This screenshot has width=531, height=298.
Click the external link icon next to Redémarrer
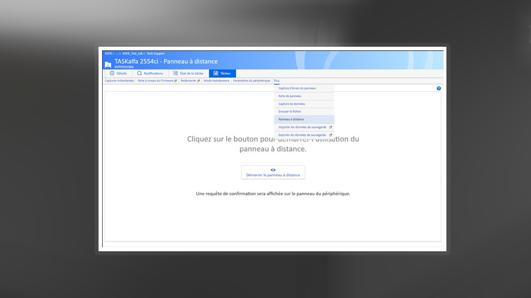[198, 81]
